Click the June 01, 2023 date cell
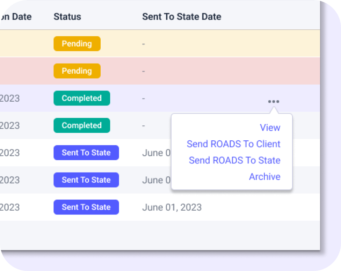The image size is (341, 271). point(172,207)
